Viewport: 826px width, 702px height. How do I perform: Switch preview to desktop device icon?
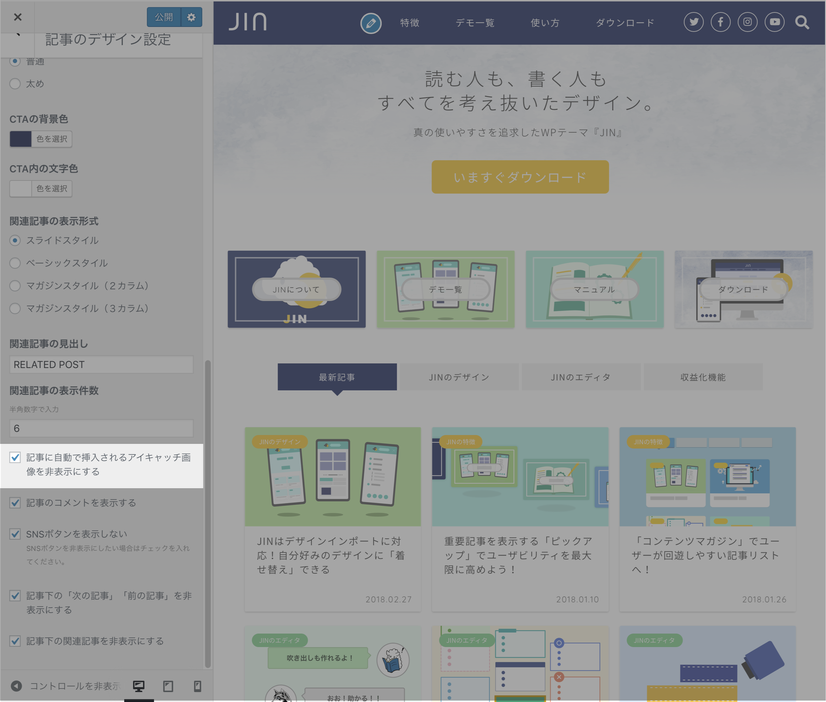point(139,686)
